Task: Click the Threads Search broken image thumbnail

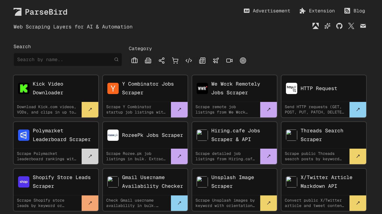Action: tap(292, 135)
